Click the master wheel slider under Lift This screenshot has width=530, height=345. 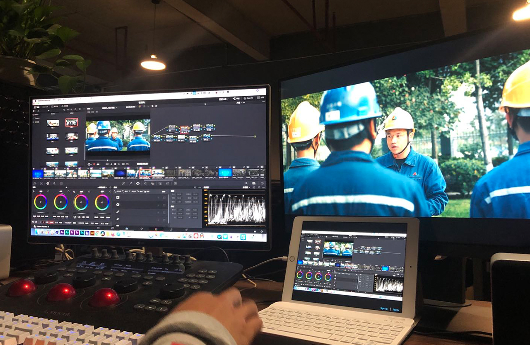[x=41, y=213]
